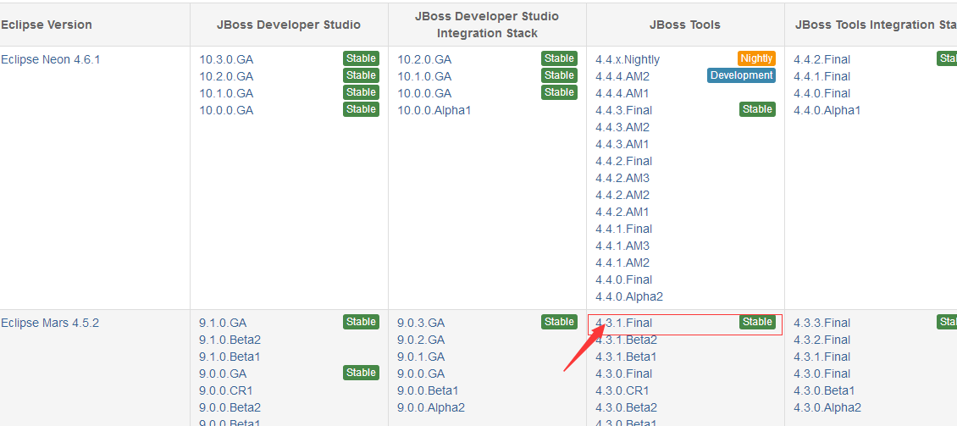Open 4.3.0.Beta2 in JBoss Tools column
Image resolution: width=957 pixels, height=426 pixels.
tap(626, 407)
